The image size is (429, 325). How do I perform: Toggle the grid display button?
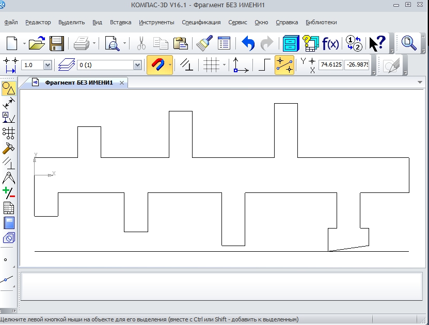[x=211, y=65]
